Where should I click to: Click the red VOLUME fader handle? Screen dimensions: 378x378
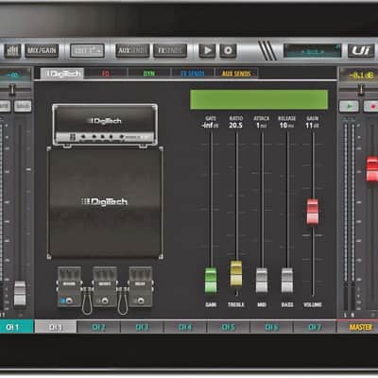click(x=313, y=212)
